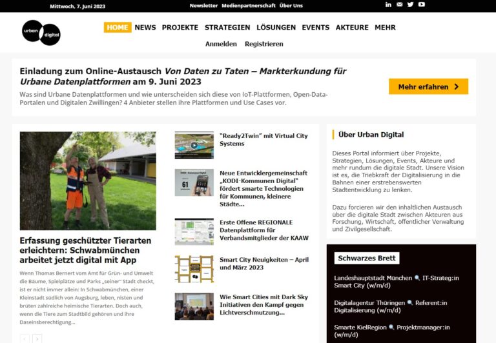Open the Ready2Twin mit Virtual City Systems article

tap(263, 140)
